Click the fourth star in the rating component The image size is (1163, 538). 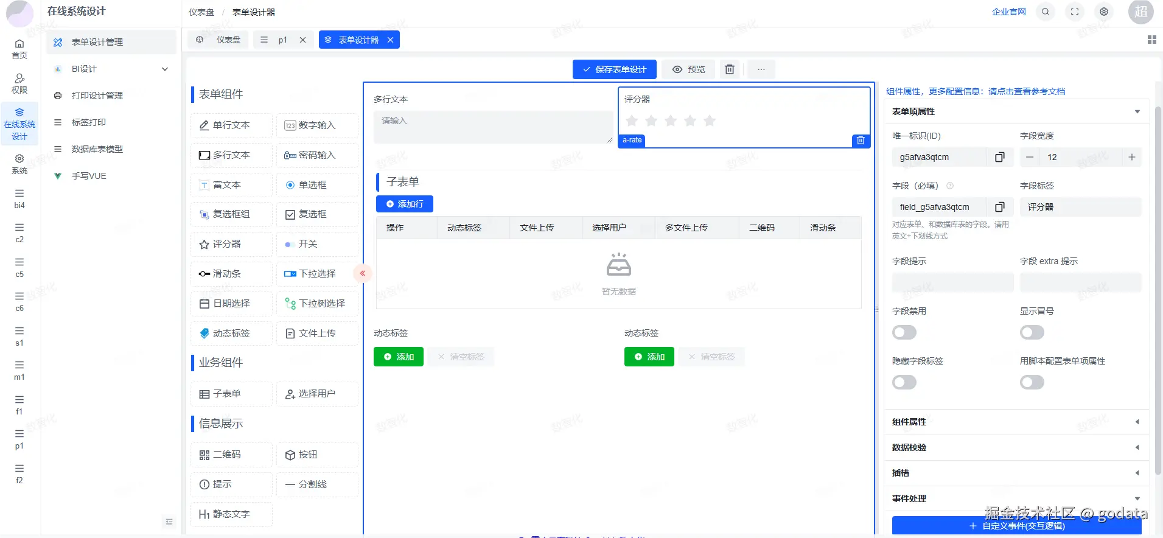tap(690, 121)
